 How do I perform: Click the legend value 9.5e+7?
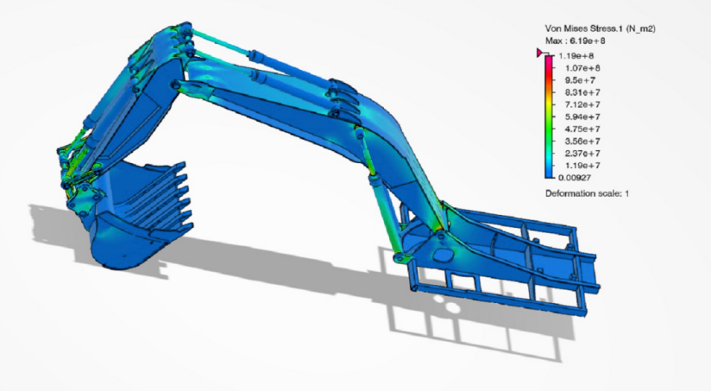pos(580,80)
